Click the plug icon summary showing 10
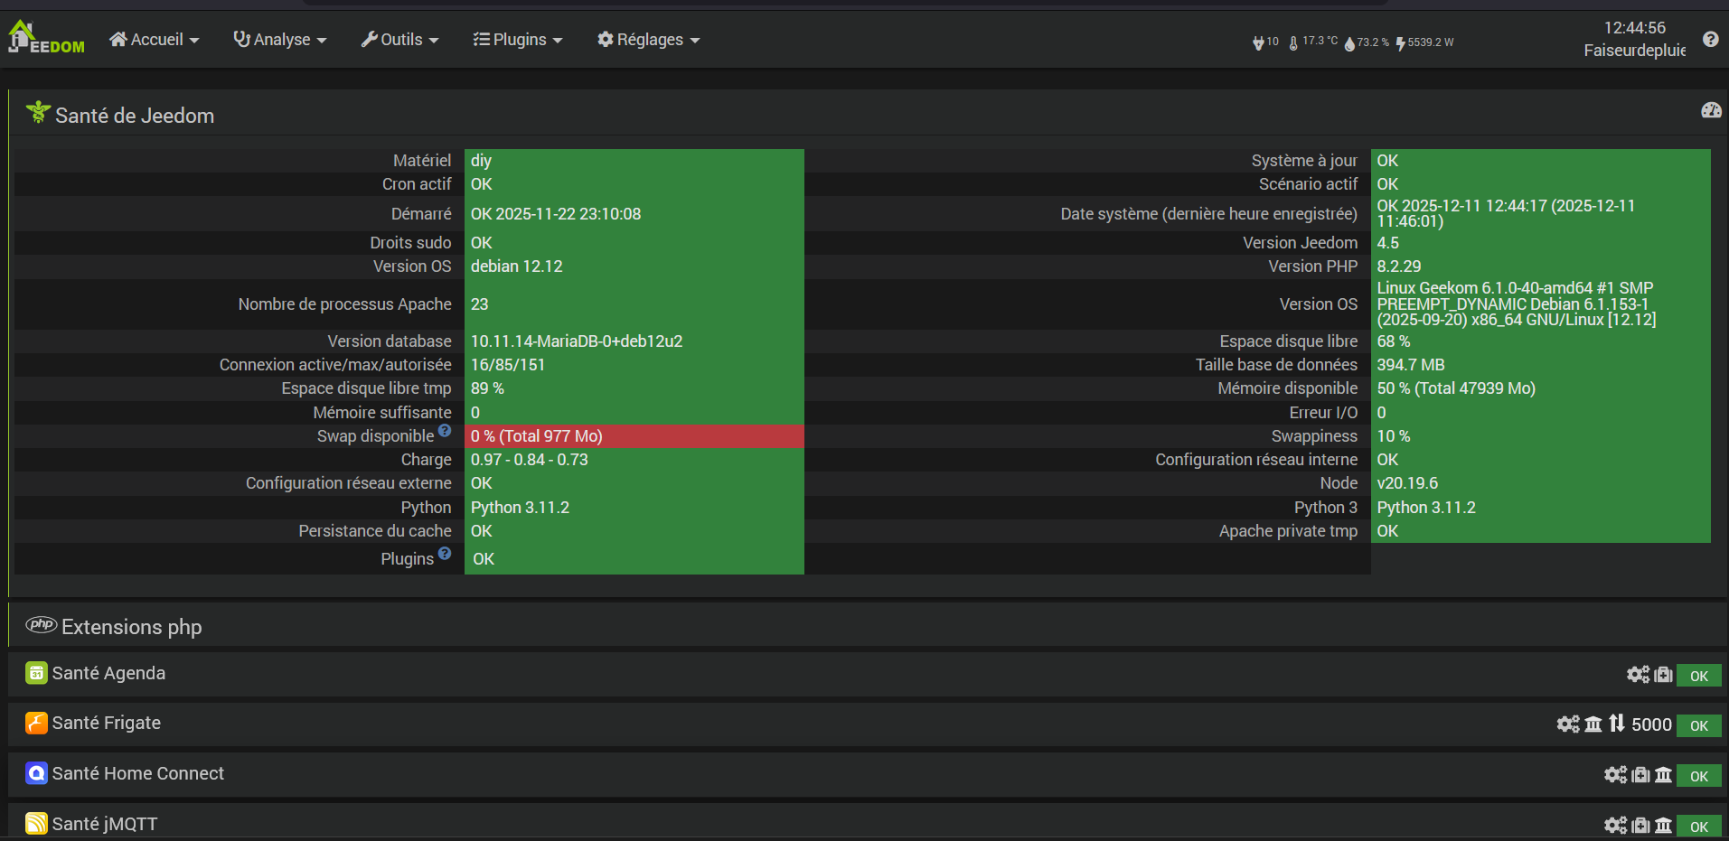 [x=1265, y=42]
